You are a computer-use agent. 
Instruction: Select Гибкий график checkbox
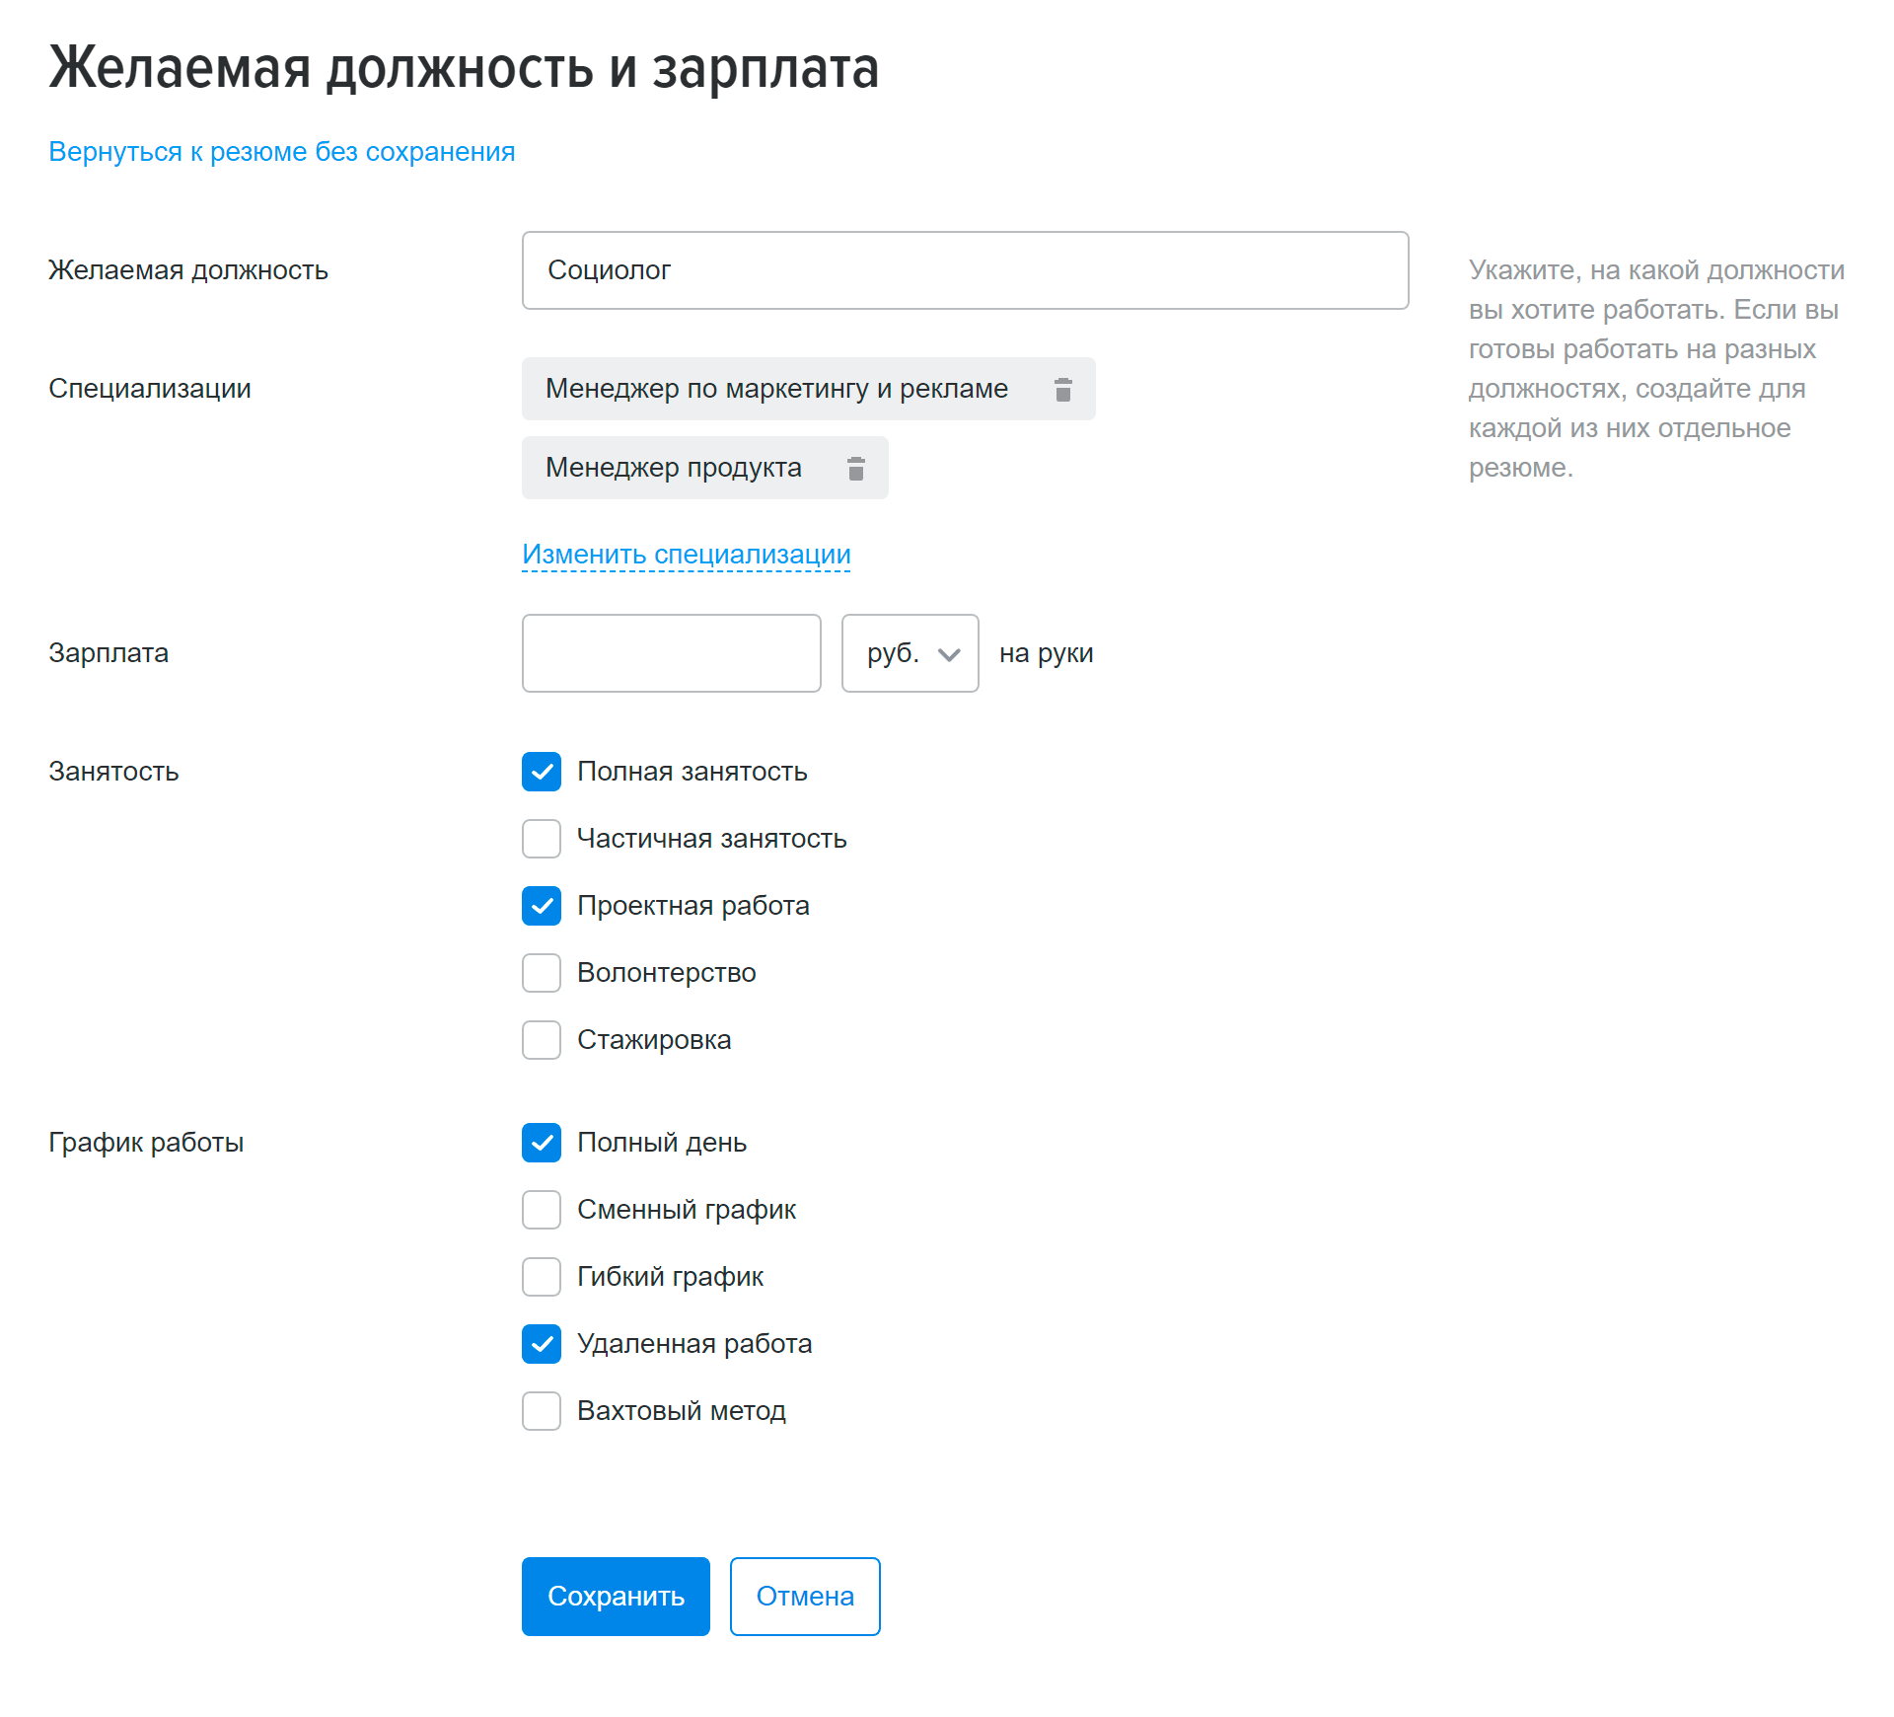click(x=542, y=1277)
